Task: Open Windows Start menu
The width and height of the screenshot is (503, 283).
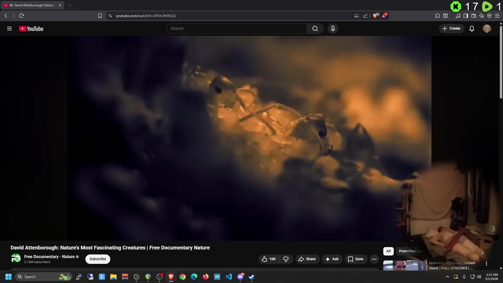Action: (8, 277)
